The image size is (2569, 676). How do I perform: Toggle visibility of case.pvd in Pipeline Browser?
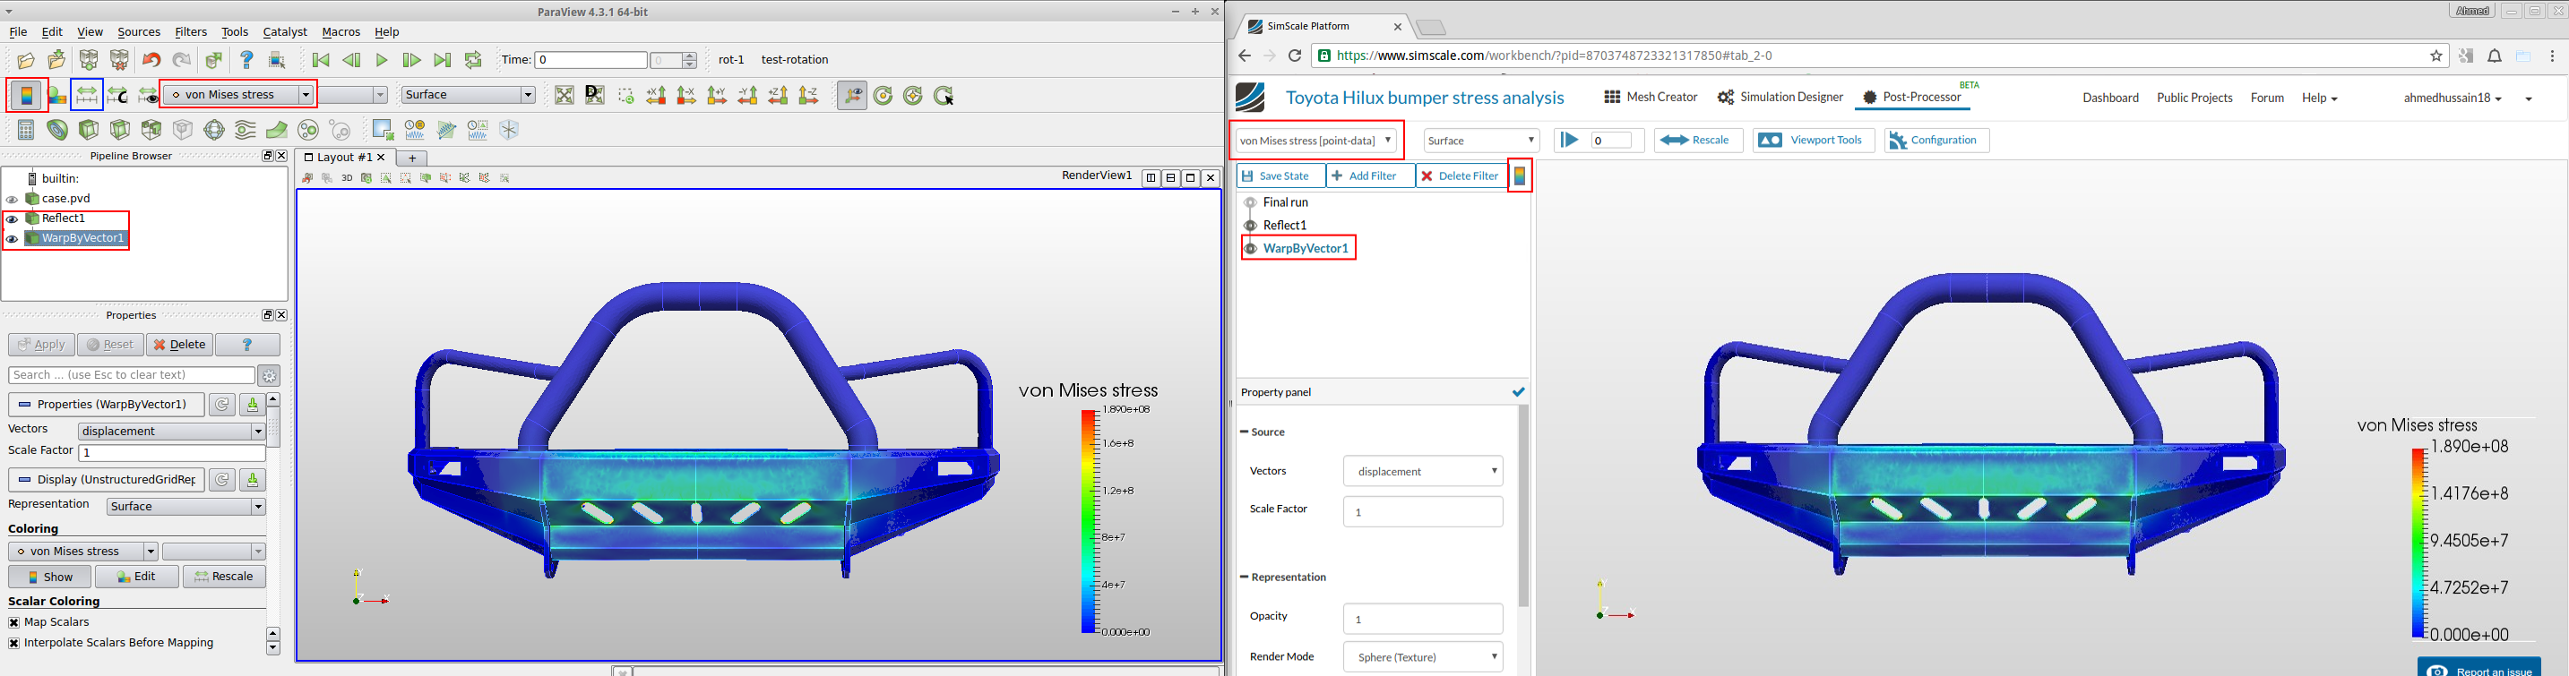(12, 200)
